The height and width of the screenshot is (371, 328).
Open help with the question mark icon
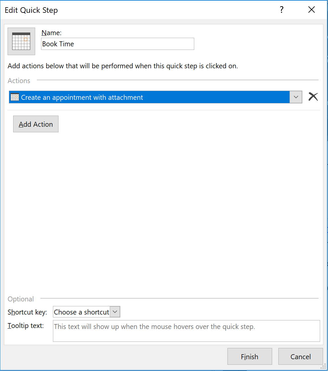click(281, 10)
